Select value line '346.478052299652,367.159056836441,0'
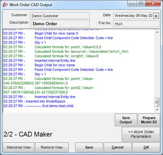 [35, 83]
